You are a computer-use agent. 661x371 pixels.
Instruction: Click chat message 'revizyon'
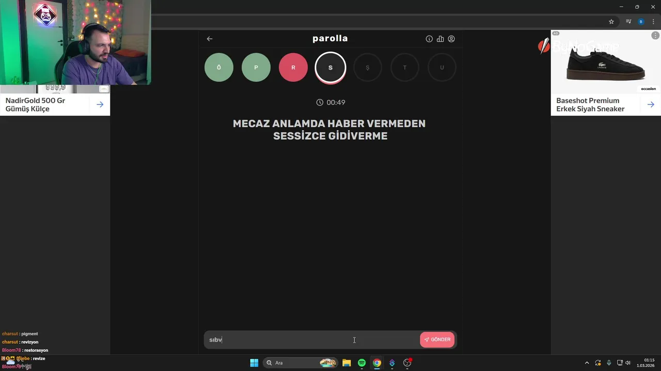[x=30, y=342]
